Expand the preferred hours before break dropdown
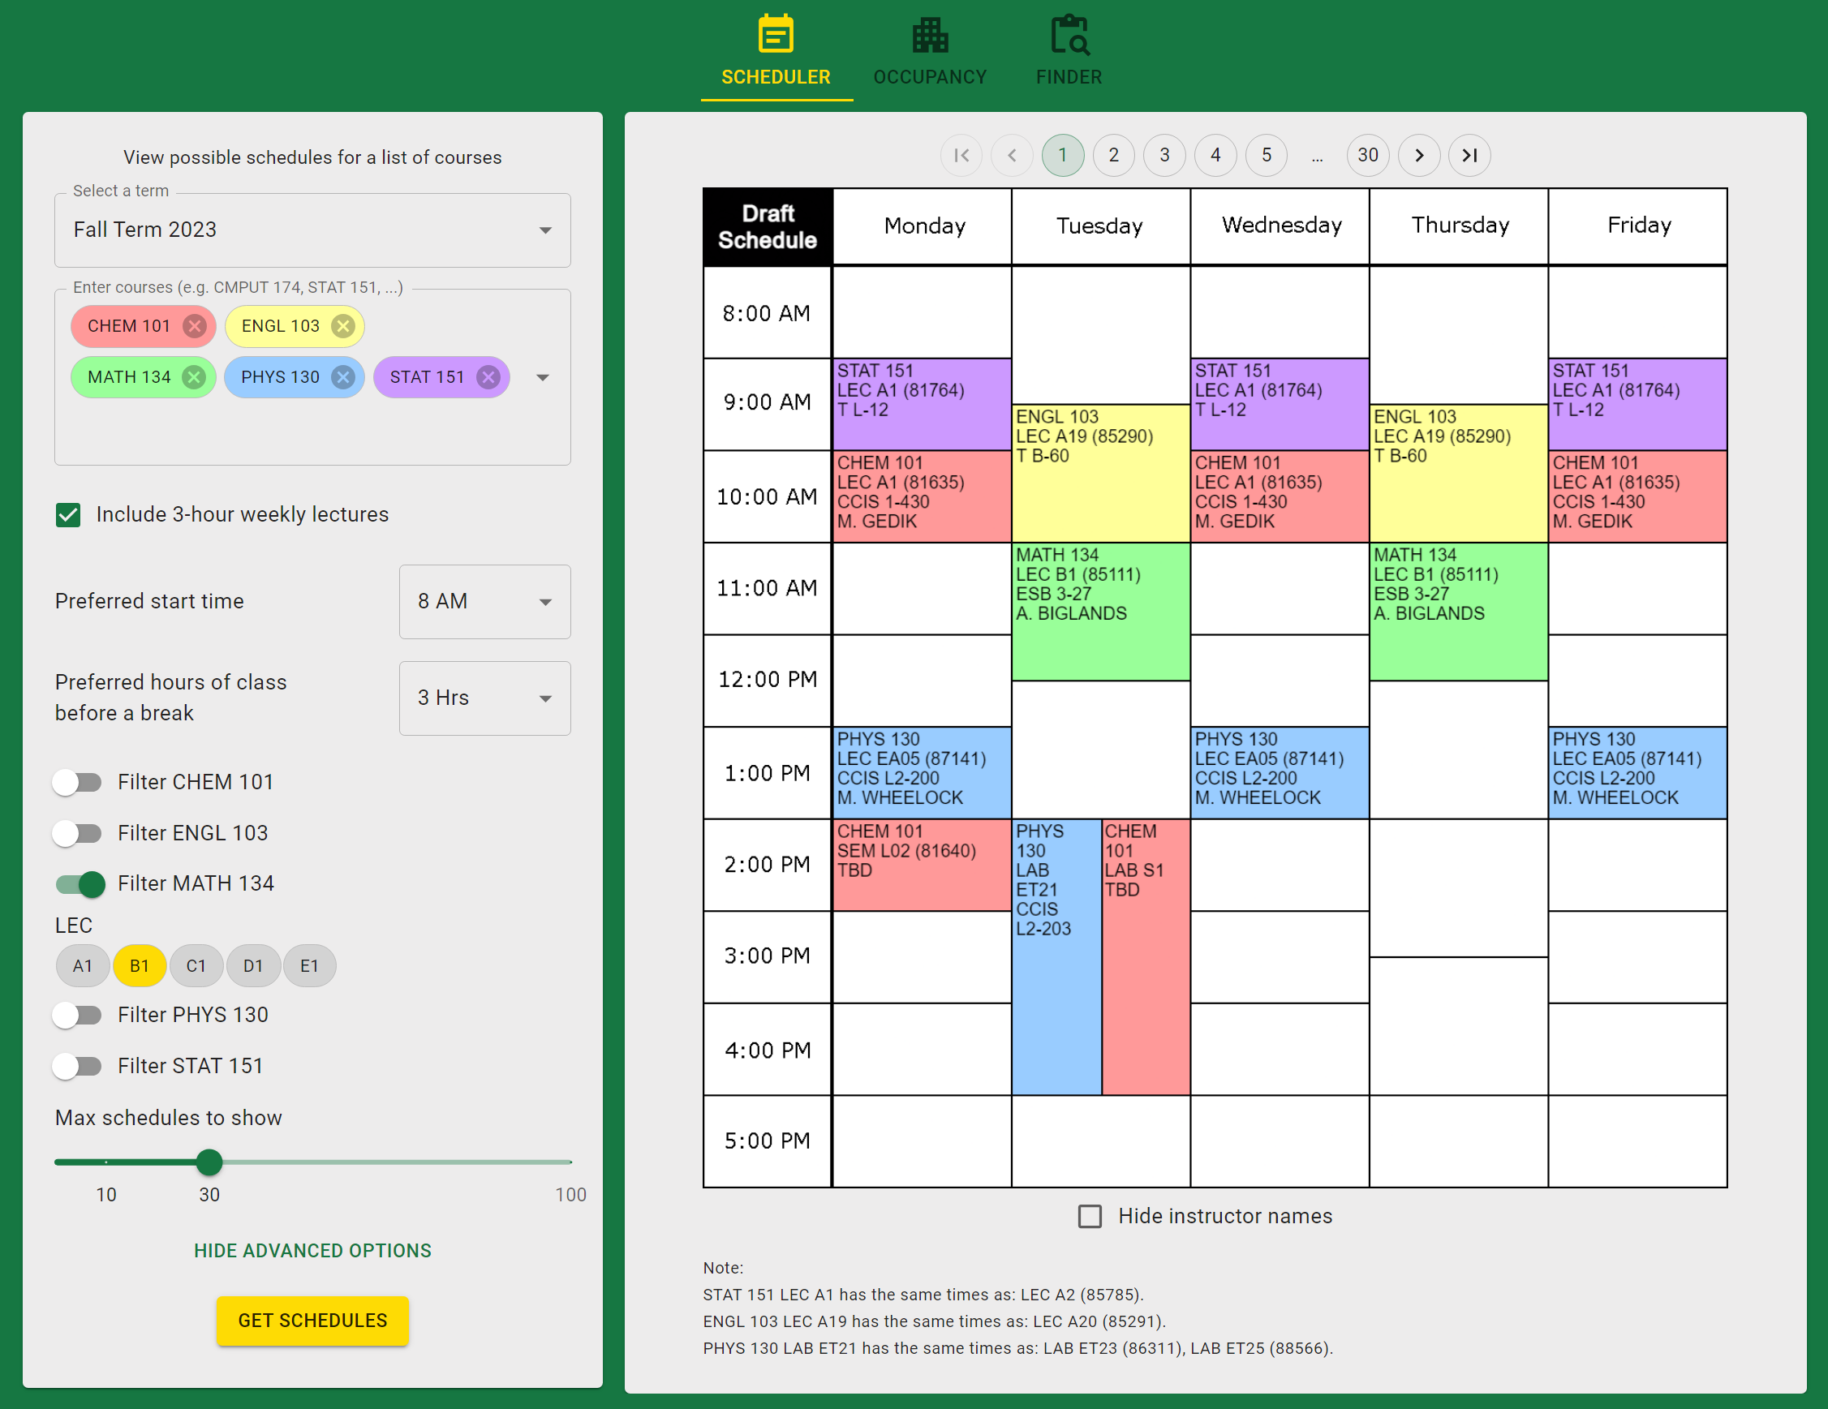Screen dimensions: 1828x1409 pos(484,698)
